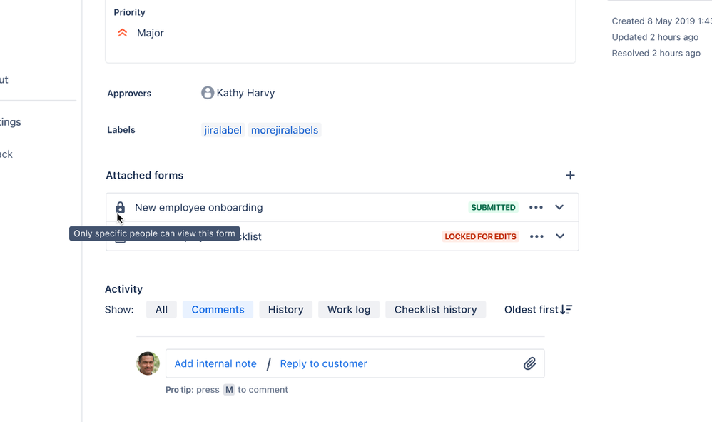Open the morejiralabels label
Screen dimensions: 712x422
pos(285,130)
